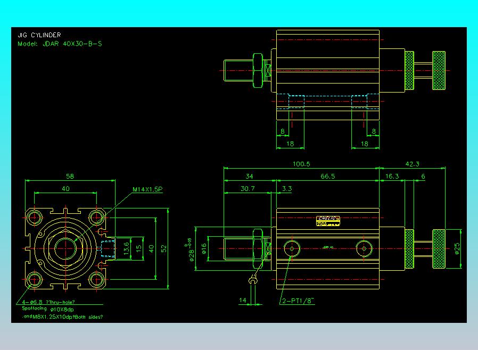Select the 'Model: JDAR 40X30-B-S' label
This screenshot has height=350, width=478.
60,44
